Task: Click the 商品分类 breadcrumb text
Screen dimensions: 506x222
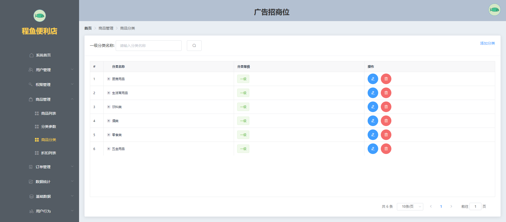Action: pyautogui.click(x=128, y=28)
